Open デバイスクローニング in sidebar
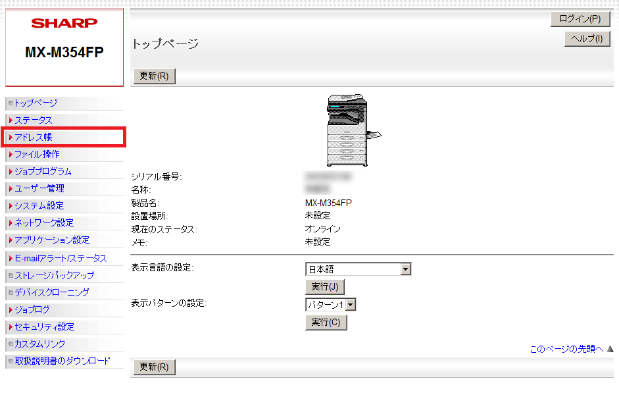Screen dimensions: 619x393 point(52,292)
